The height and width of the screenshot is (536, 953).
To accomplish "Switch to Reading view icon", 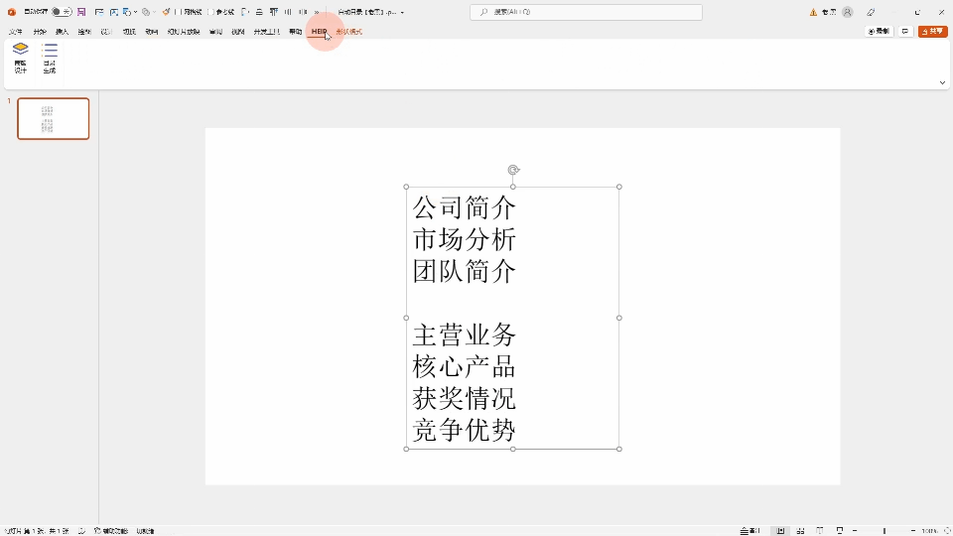I will point(820,530).
